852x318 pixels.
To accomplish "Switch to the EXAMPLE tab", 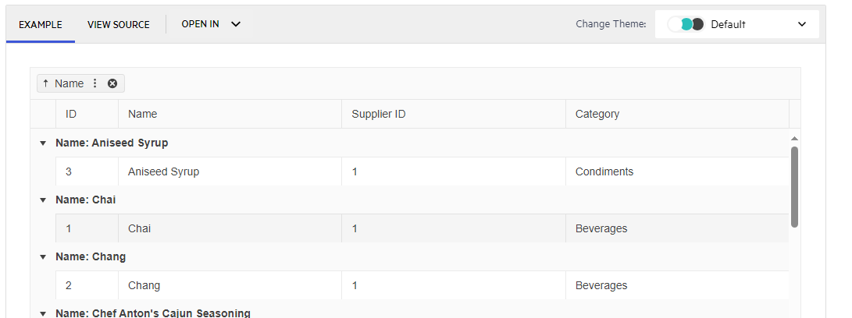I will pos(41,24).
